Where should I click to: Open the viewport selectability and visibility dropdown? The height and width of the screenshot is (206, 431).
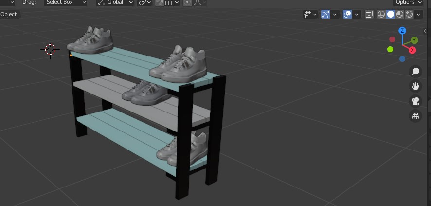(310, 14)
